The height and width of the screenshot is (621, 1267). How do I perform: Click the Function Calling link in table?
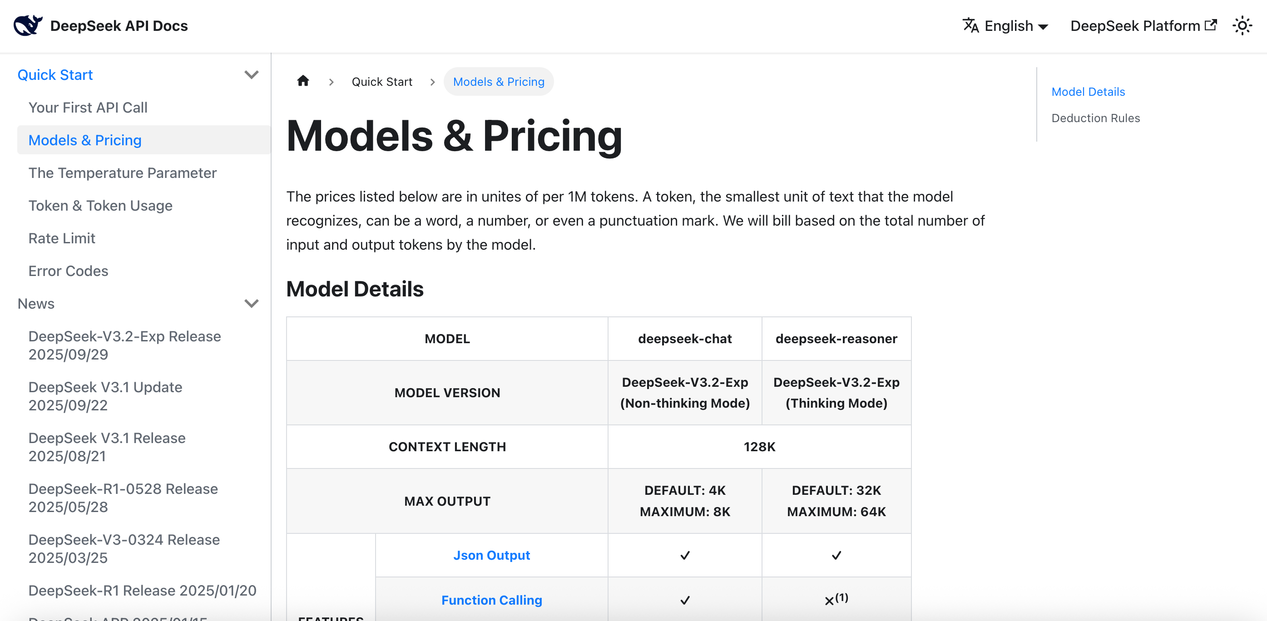point(491,600)
